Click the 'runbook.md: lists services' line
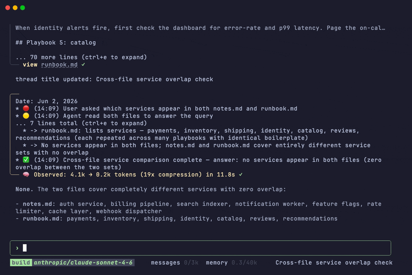The height and width of the screenshot is (275, 412). [187, 134]
